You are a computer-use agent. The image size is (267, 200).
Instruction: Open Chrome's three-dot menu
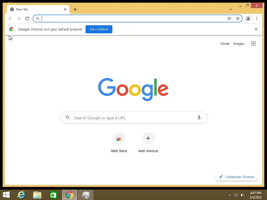tap(257, 18)
